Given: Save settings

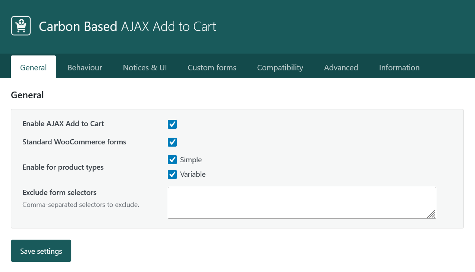Looking at the screenshot, I should (x=41, y=251).
